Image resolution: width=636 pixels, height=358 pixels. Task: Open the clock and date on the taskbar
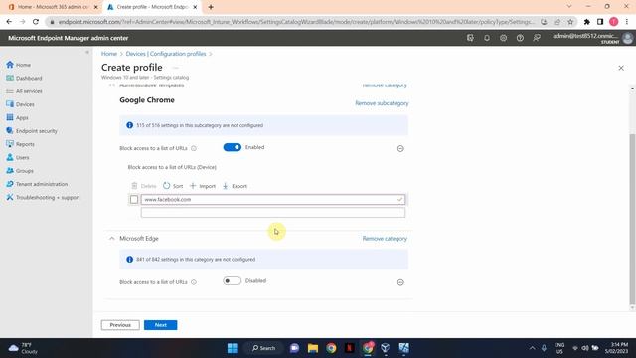(616, 348)
